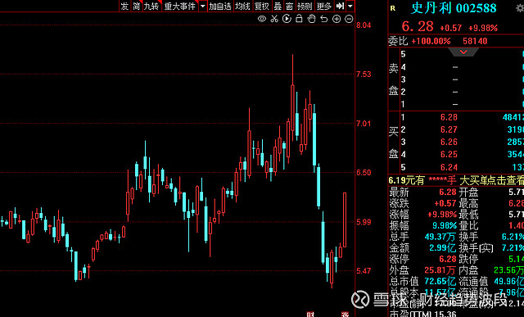Click the 委比 +100.00% value
The height and width of the screenshot is (317, 524).
click(431, 41)
